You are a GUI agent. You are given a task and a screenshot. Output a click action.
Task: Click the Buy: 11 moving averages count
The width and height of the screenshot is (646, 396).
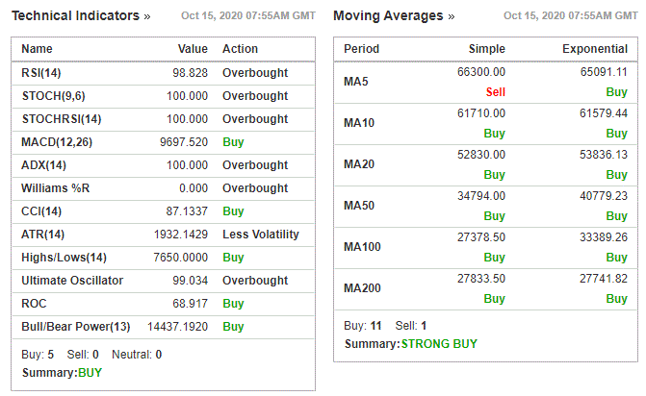[x=363, y=326]
